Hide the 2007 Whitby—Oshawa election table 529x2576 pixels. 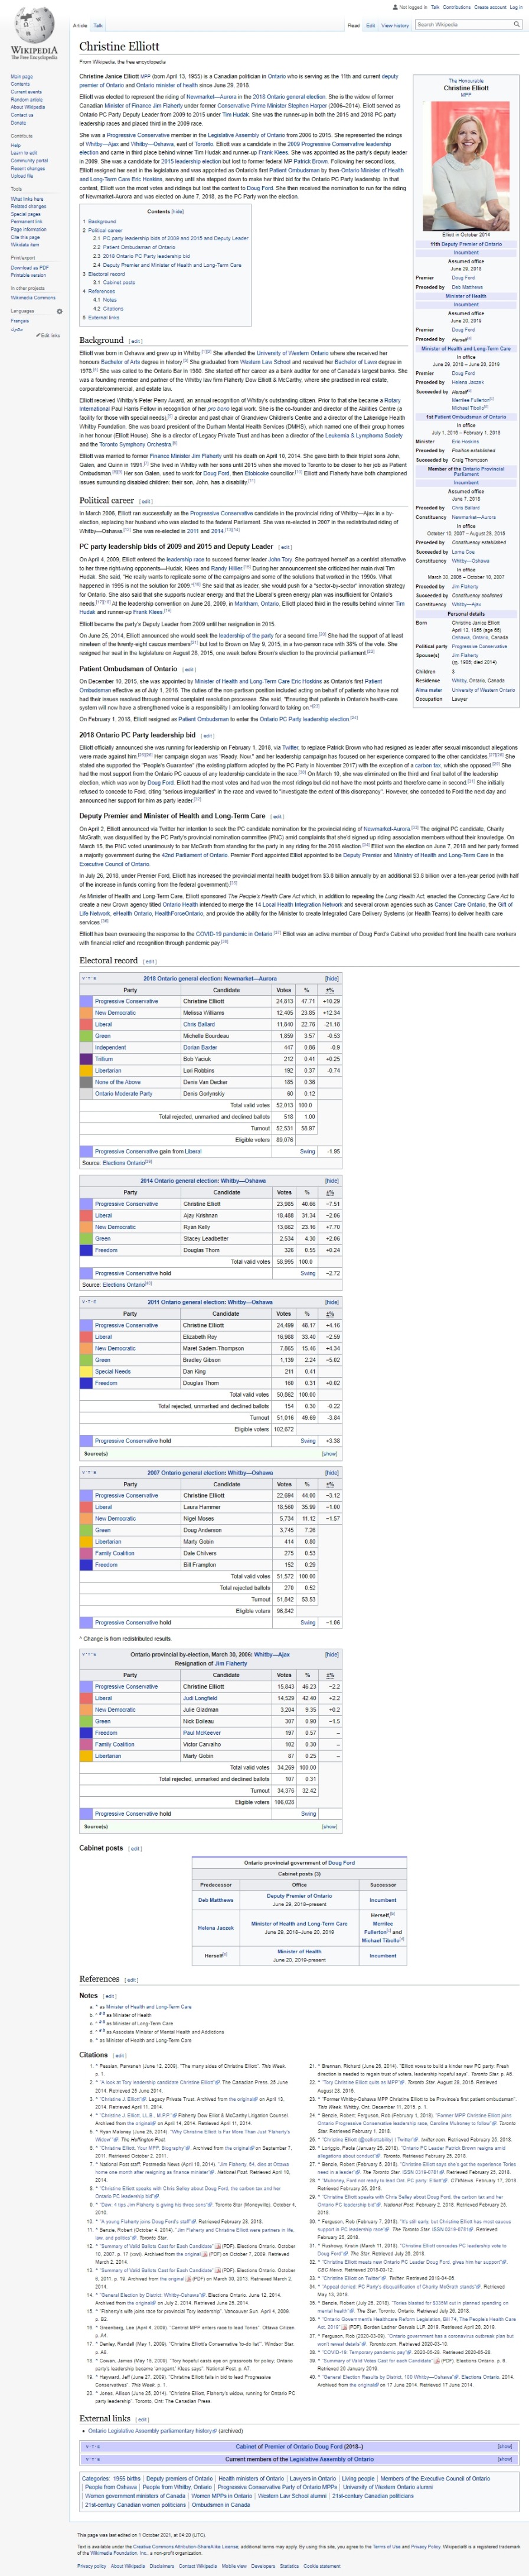[331, 1472]
